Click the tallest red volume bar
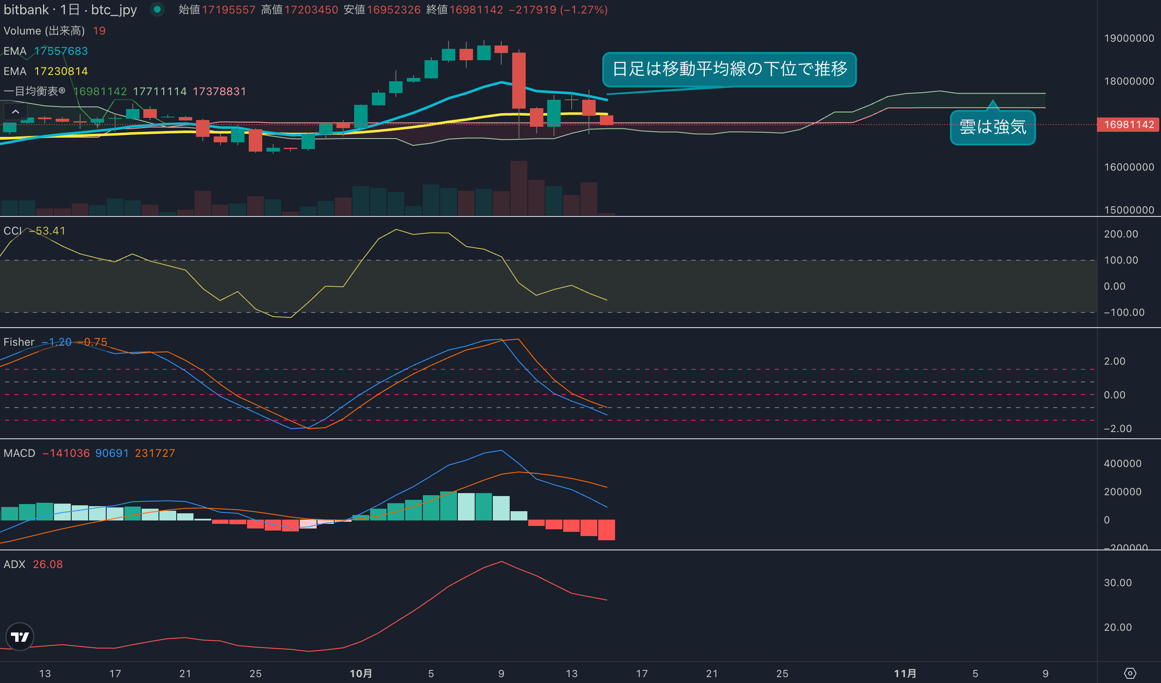 click(x=519, y=188)
